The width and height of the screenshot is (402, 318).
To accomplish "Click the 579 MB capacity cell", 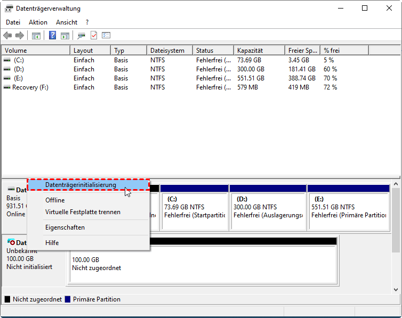I will (x=247, y=87).
